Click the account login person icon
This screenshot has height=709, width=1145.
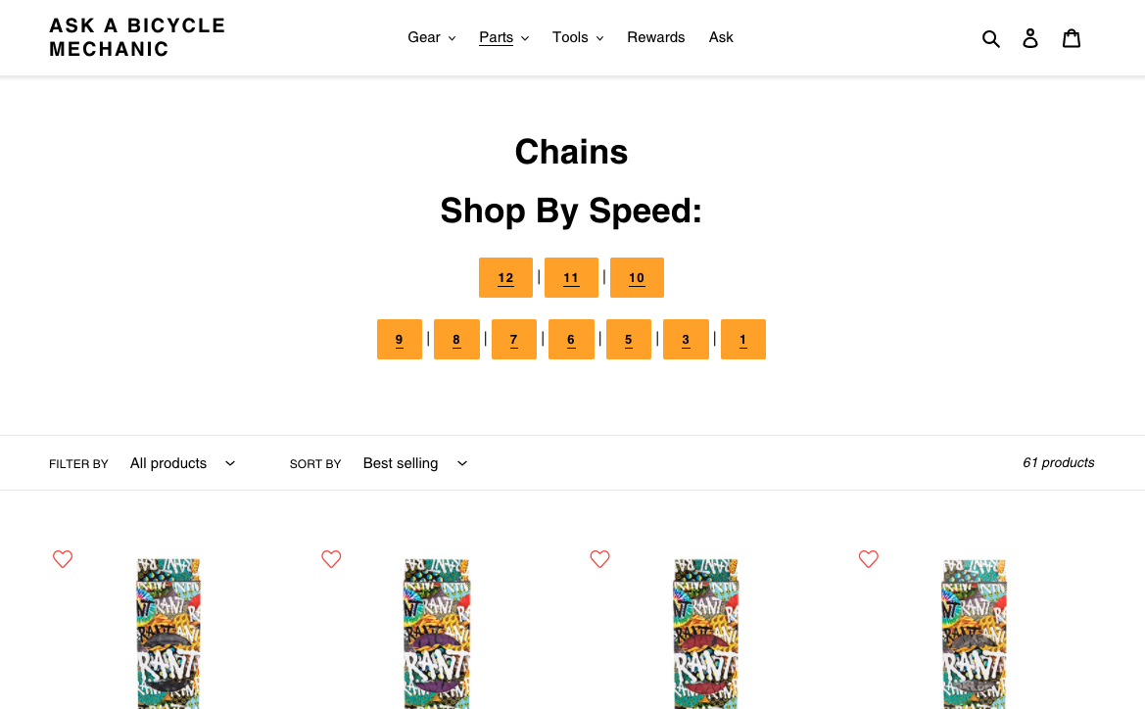1029,38
